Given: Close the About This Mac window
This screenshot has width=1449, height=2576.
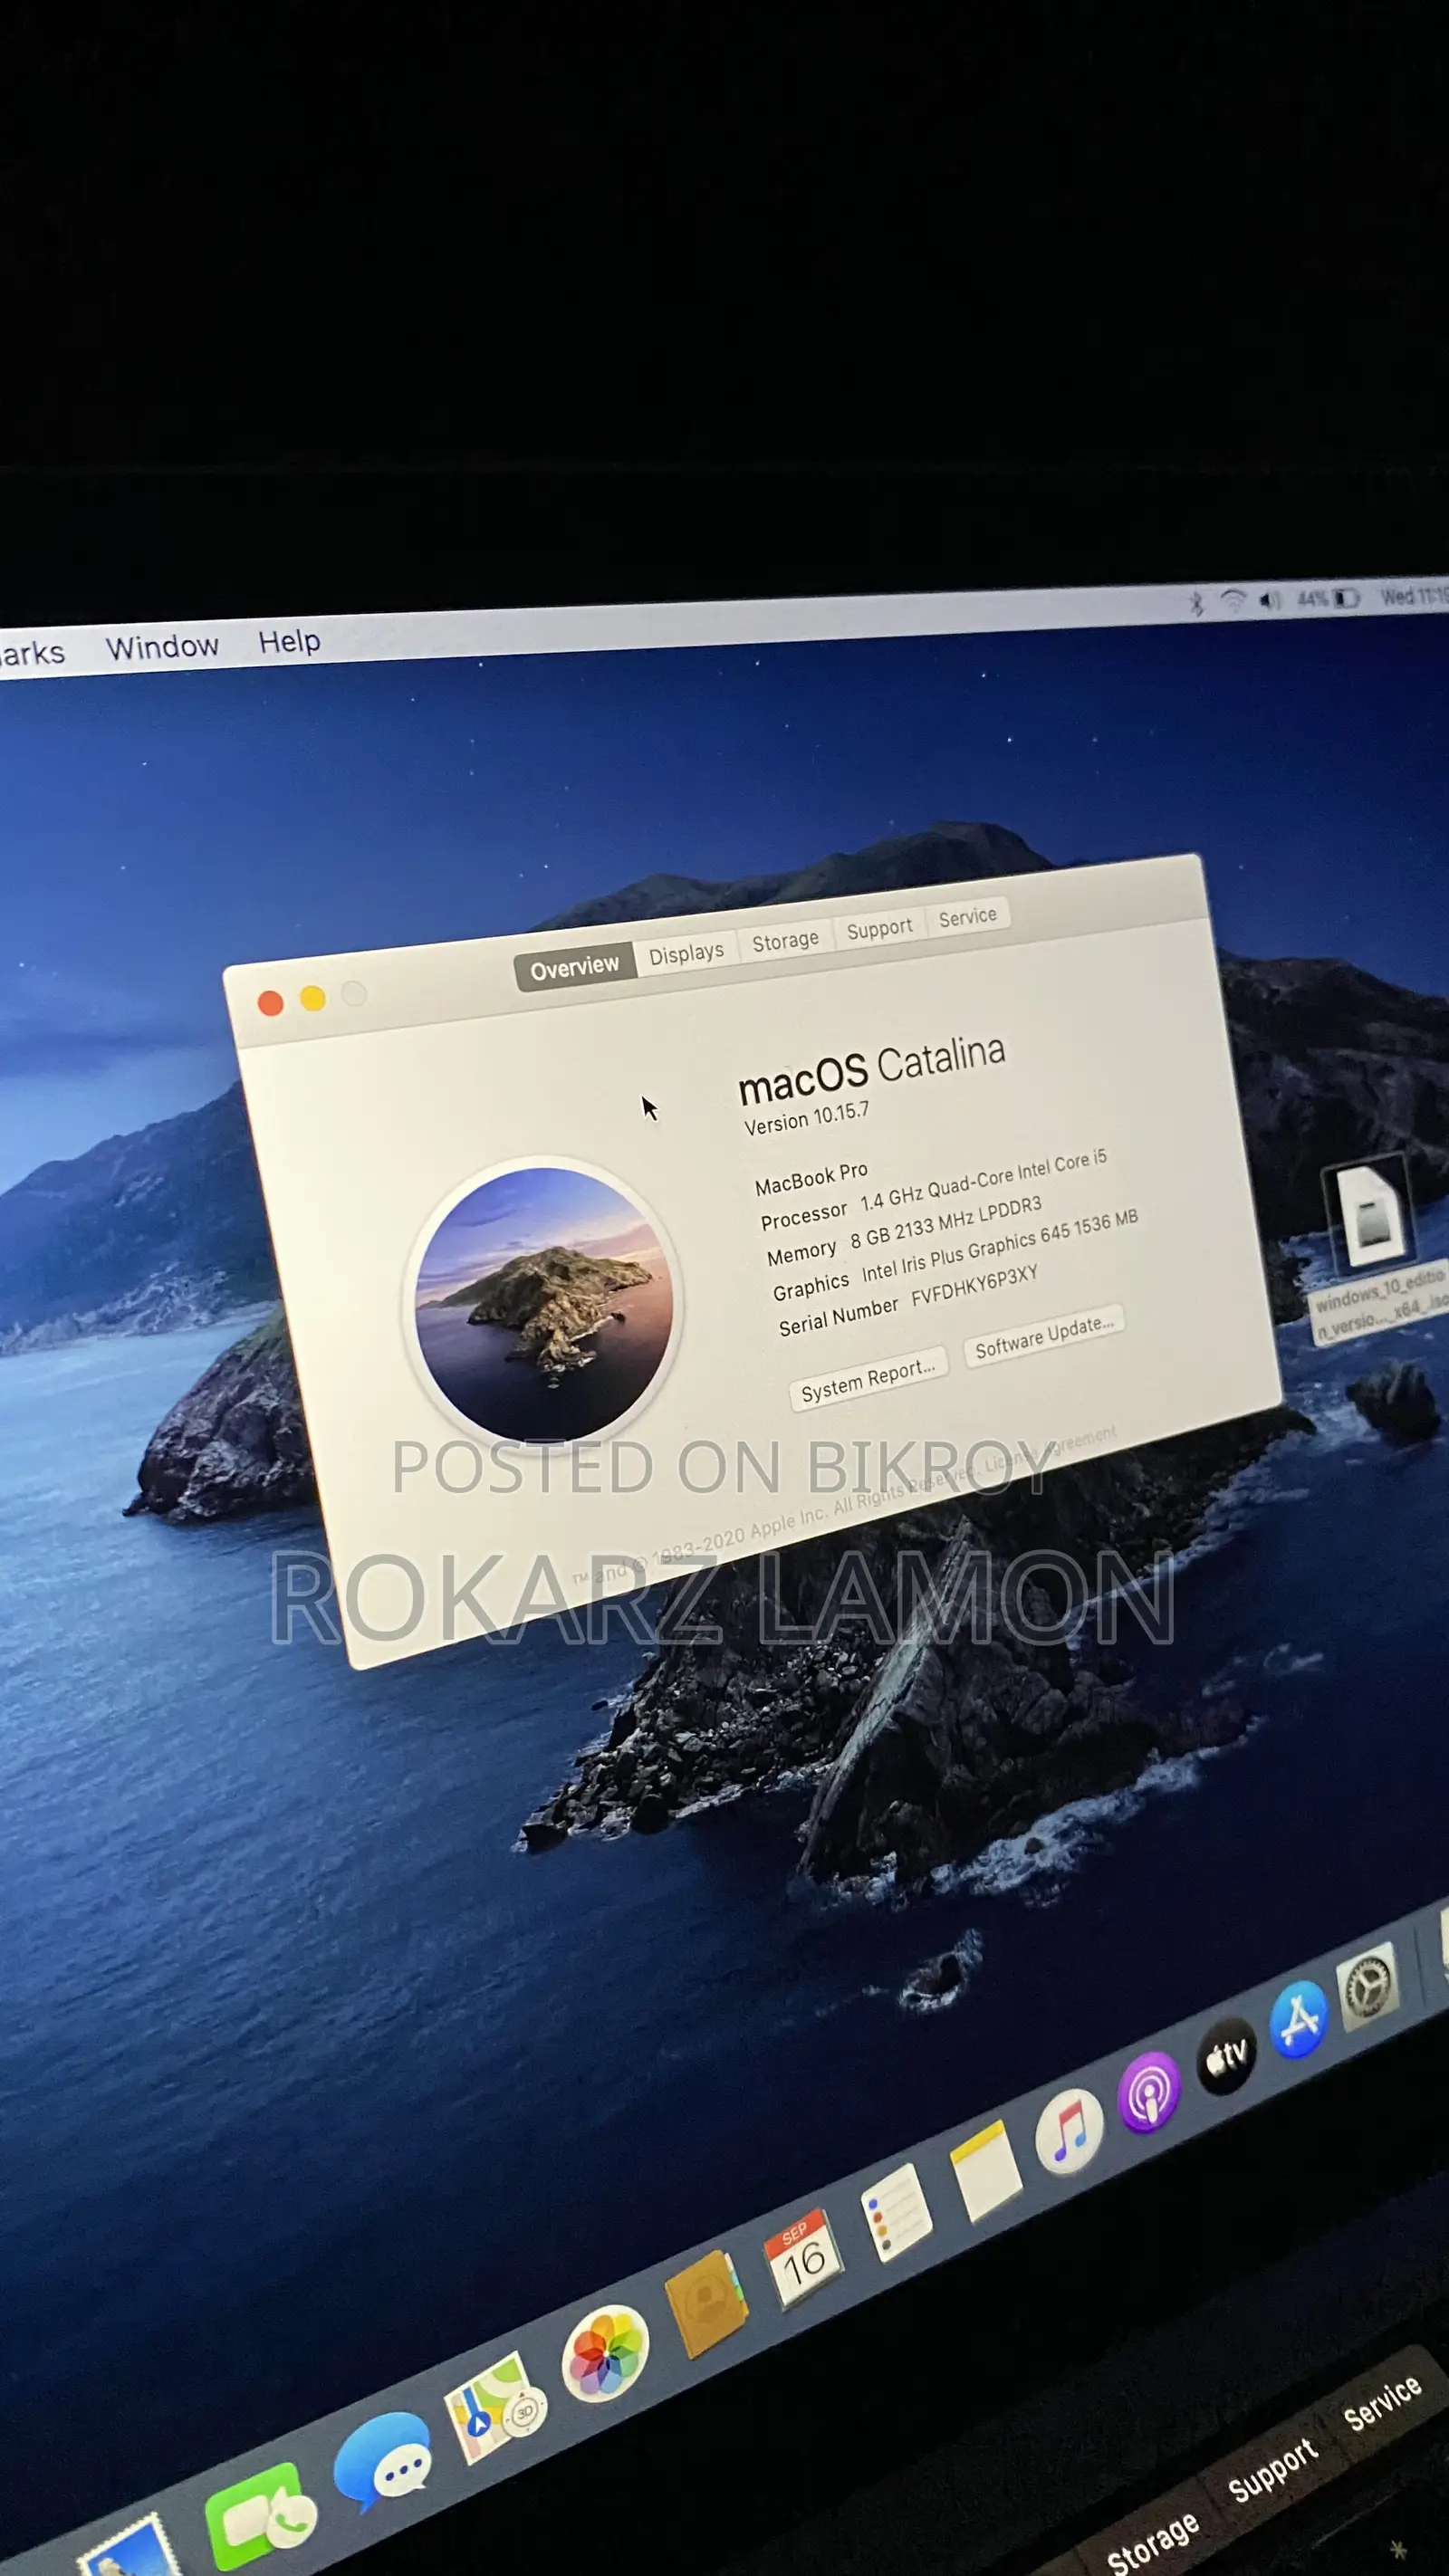Looking at the screenshot, I should [270, 1003].
